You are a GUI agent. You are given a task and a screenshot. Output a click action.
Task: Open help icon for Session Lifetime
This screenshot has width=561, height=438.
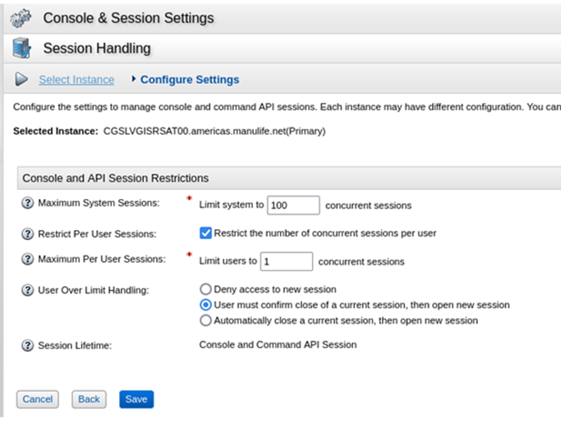pos(27,345)
